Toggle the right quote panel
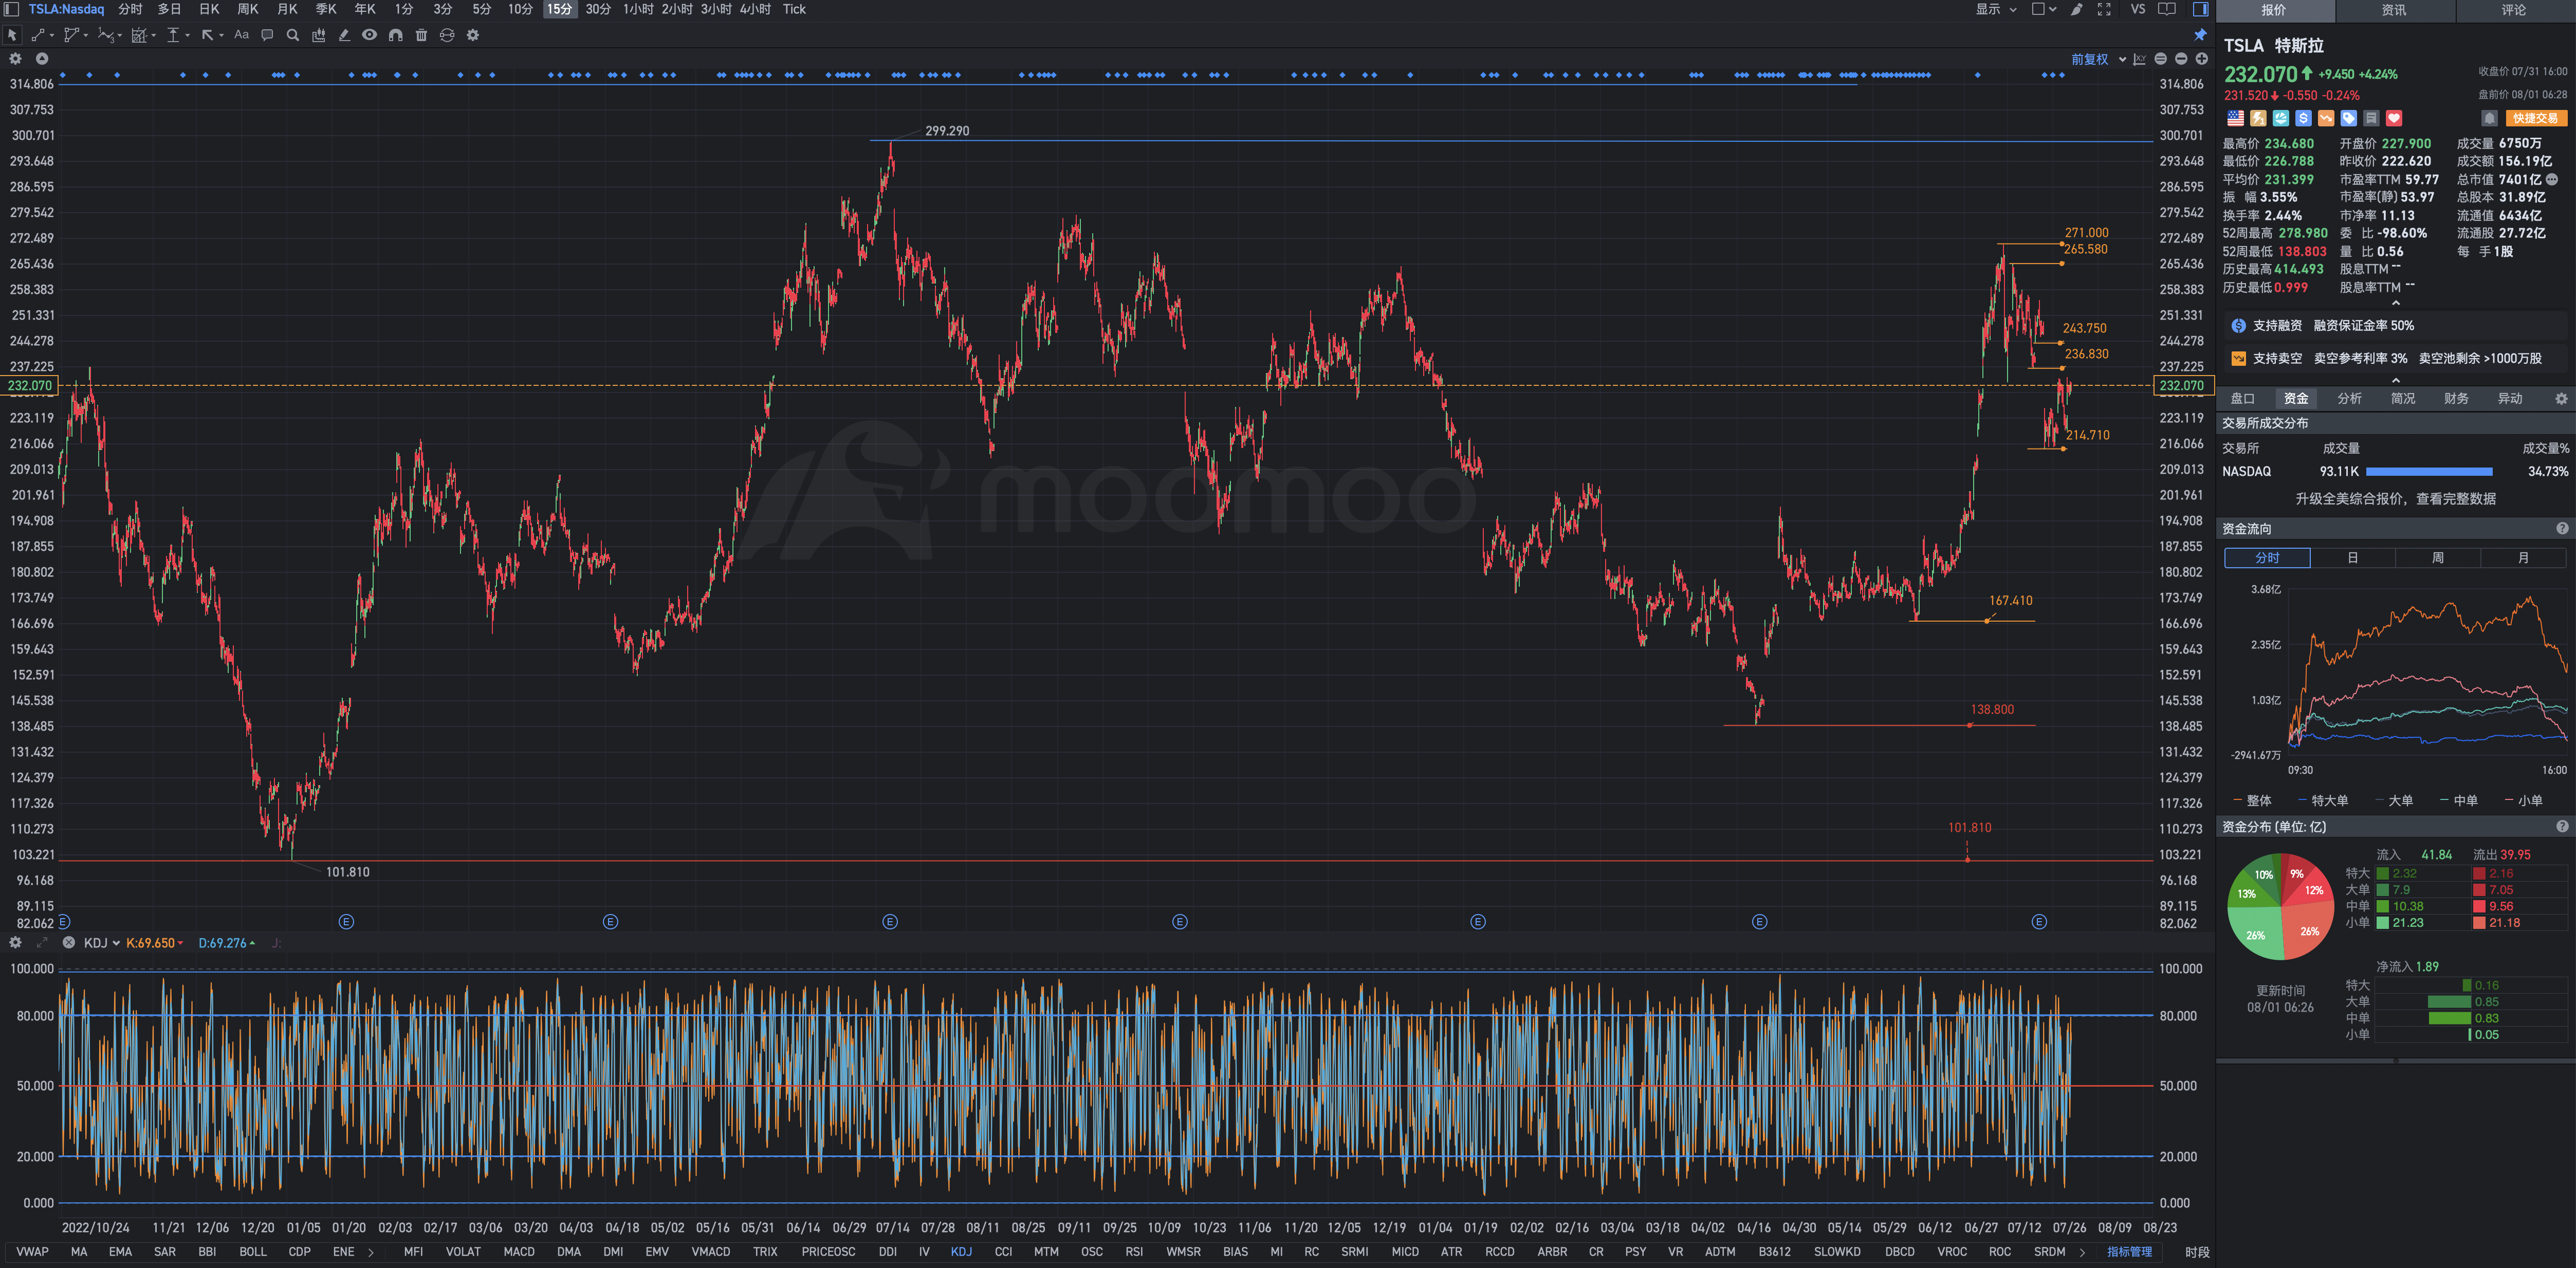The height and width of the screenshot is (1268, 2576). (x=2200, y=9)
